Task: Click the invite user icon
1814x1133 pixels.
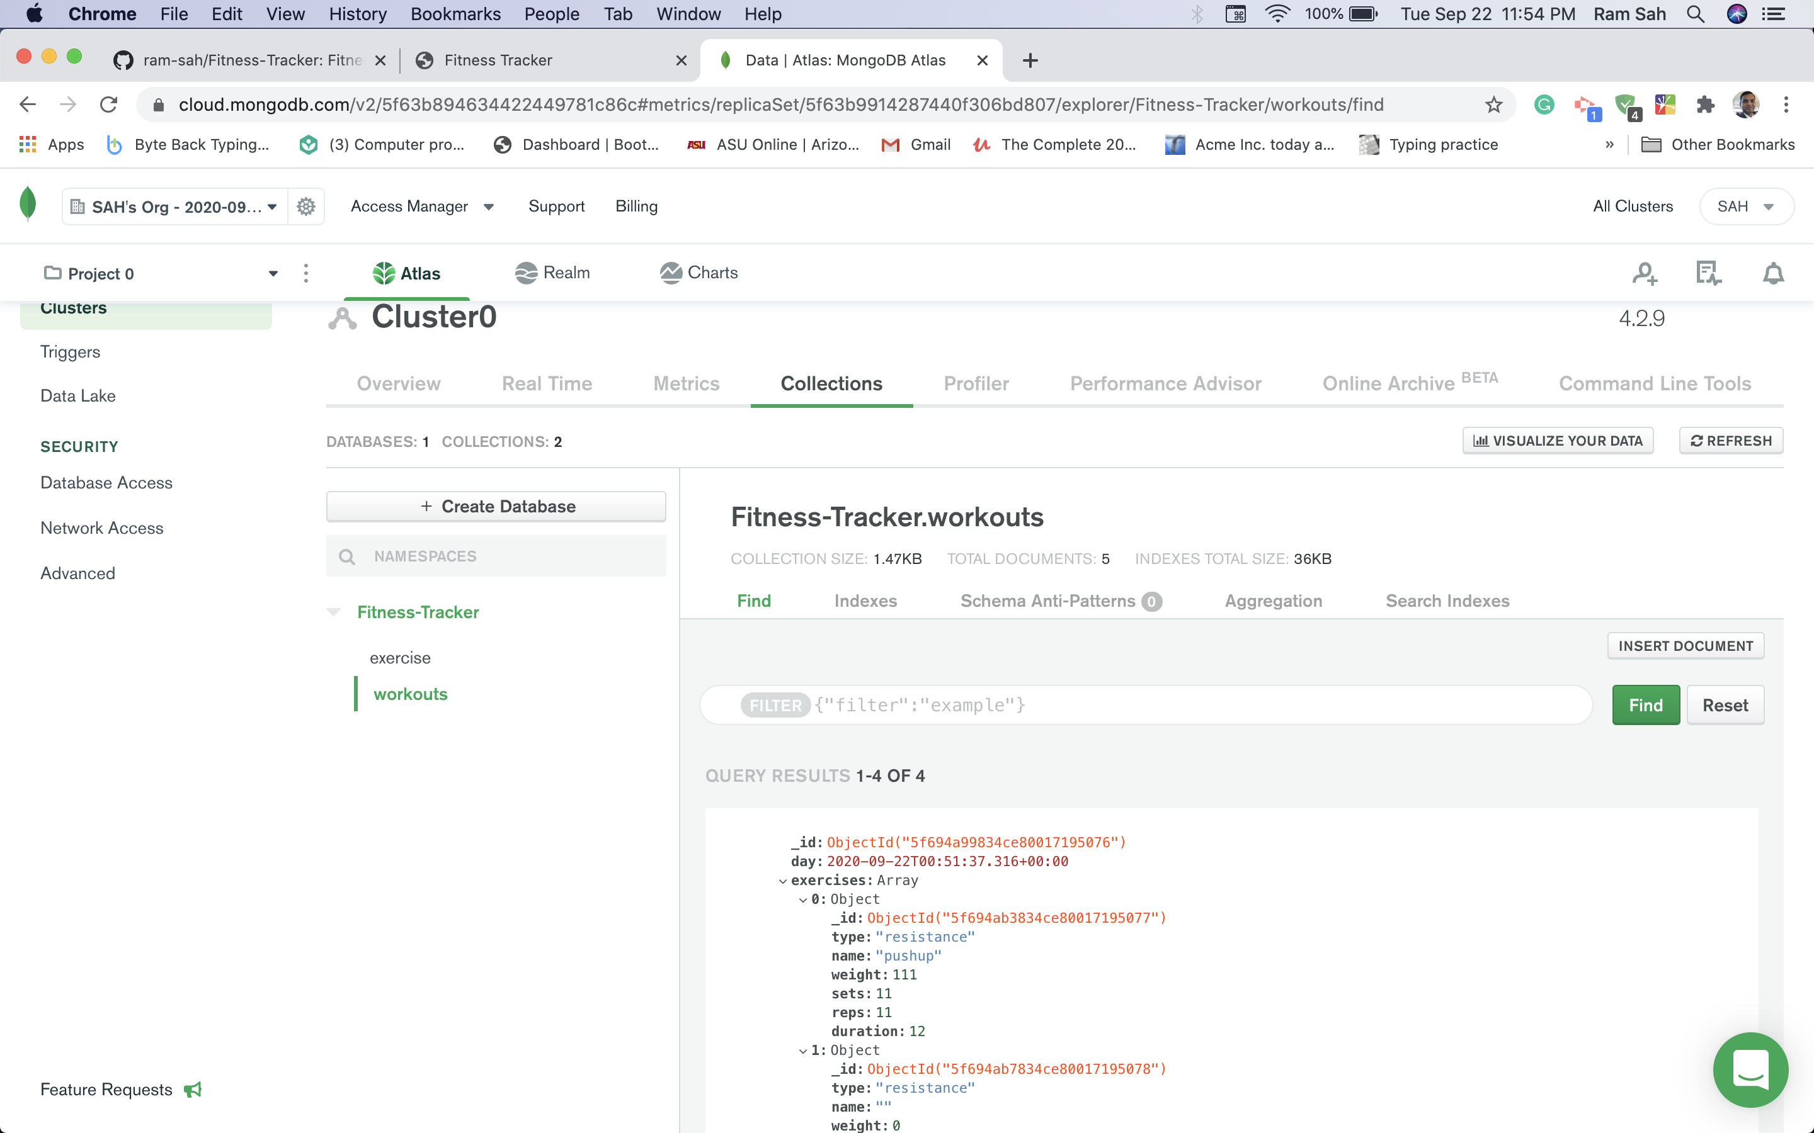Action: pyautogui.click(x=1645, y=273)
